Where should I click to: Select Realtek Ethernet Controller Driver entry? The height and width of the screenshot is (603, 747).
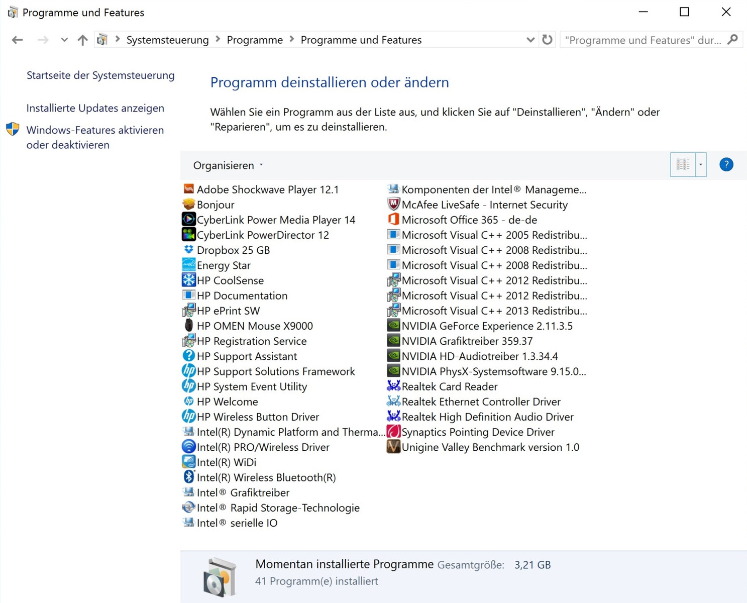474,401
